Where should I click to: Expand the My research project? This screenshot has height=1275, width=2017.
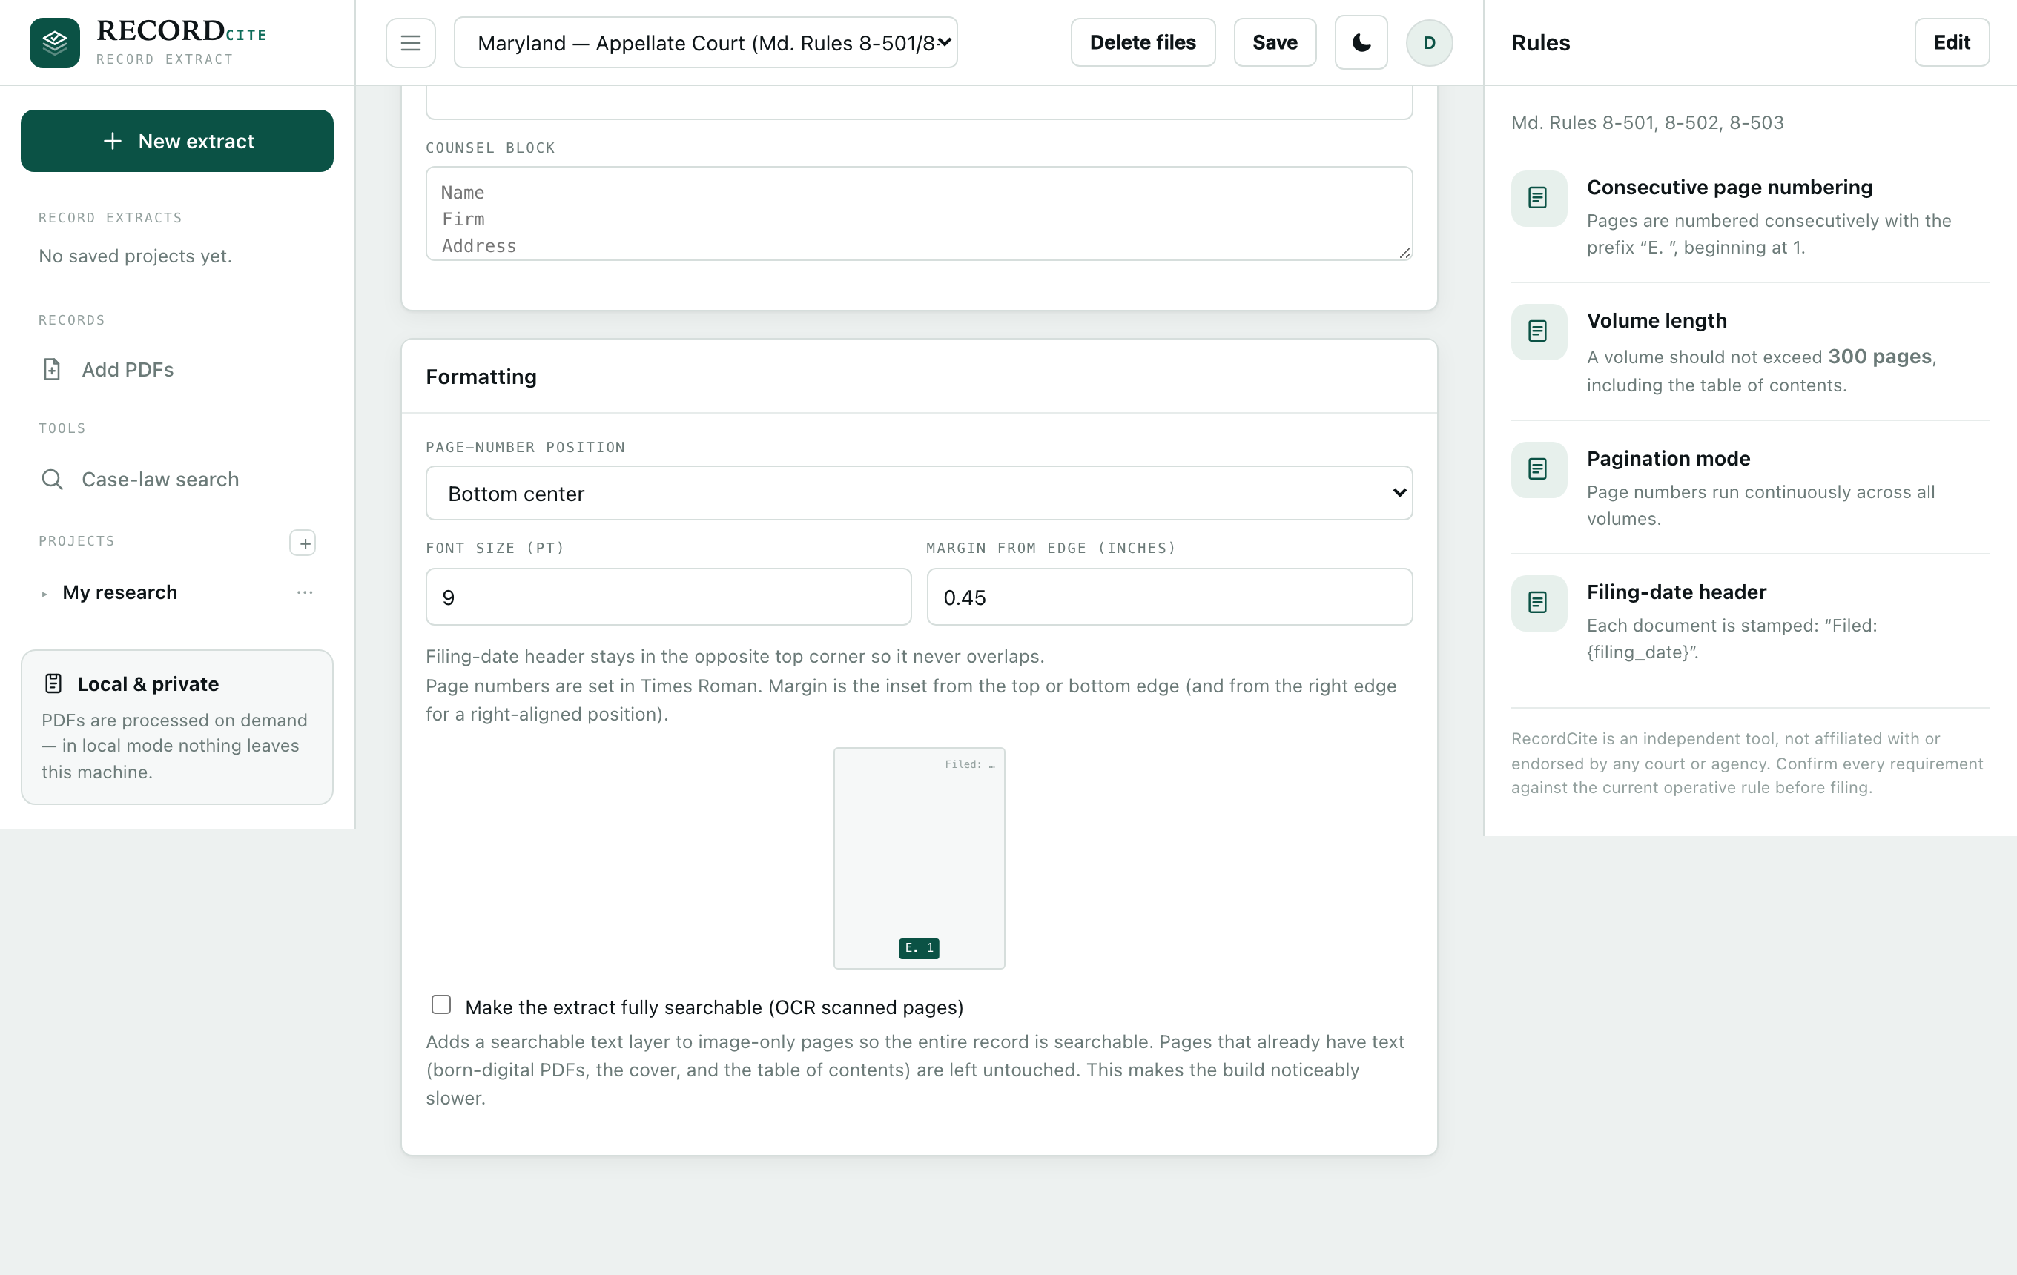(x=44, y=594)
